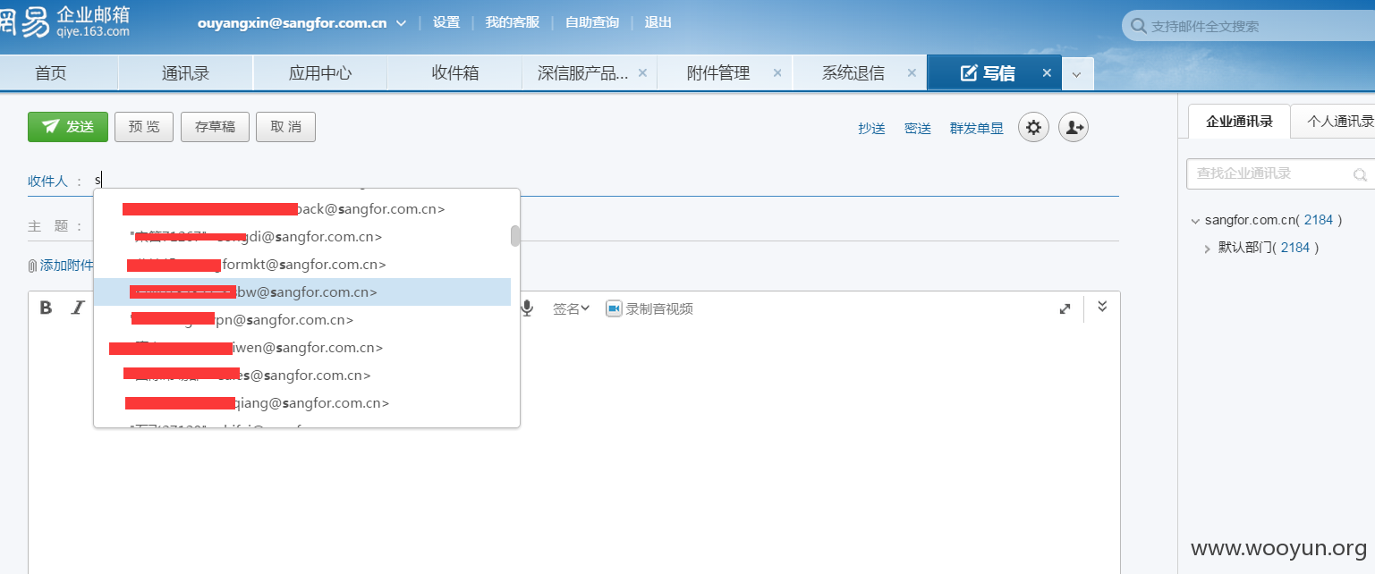Click the 主题 subject field

pos(606,226)
